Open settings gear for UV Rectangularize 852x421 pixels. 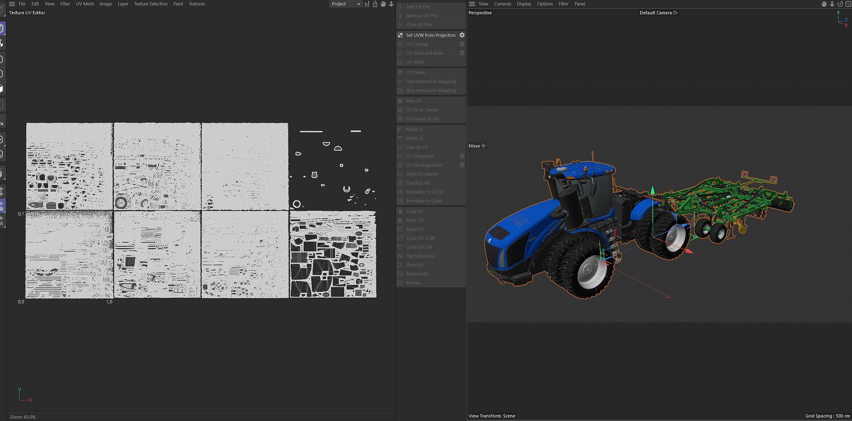(462, 165)
